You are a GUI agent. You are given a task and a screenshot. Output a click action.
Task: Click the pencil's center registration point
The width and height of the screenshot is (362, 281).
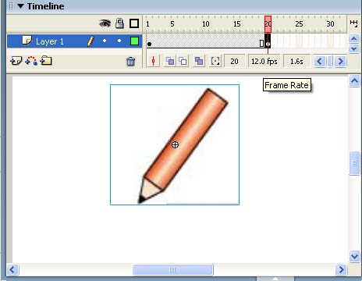[175, 144]
